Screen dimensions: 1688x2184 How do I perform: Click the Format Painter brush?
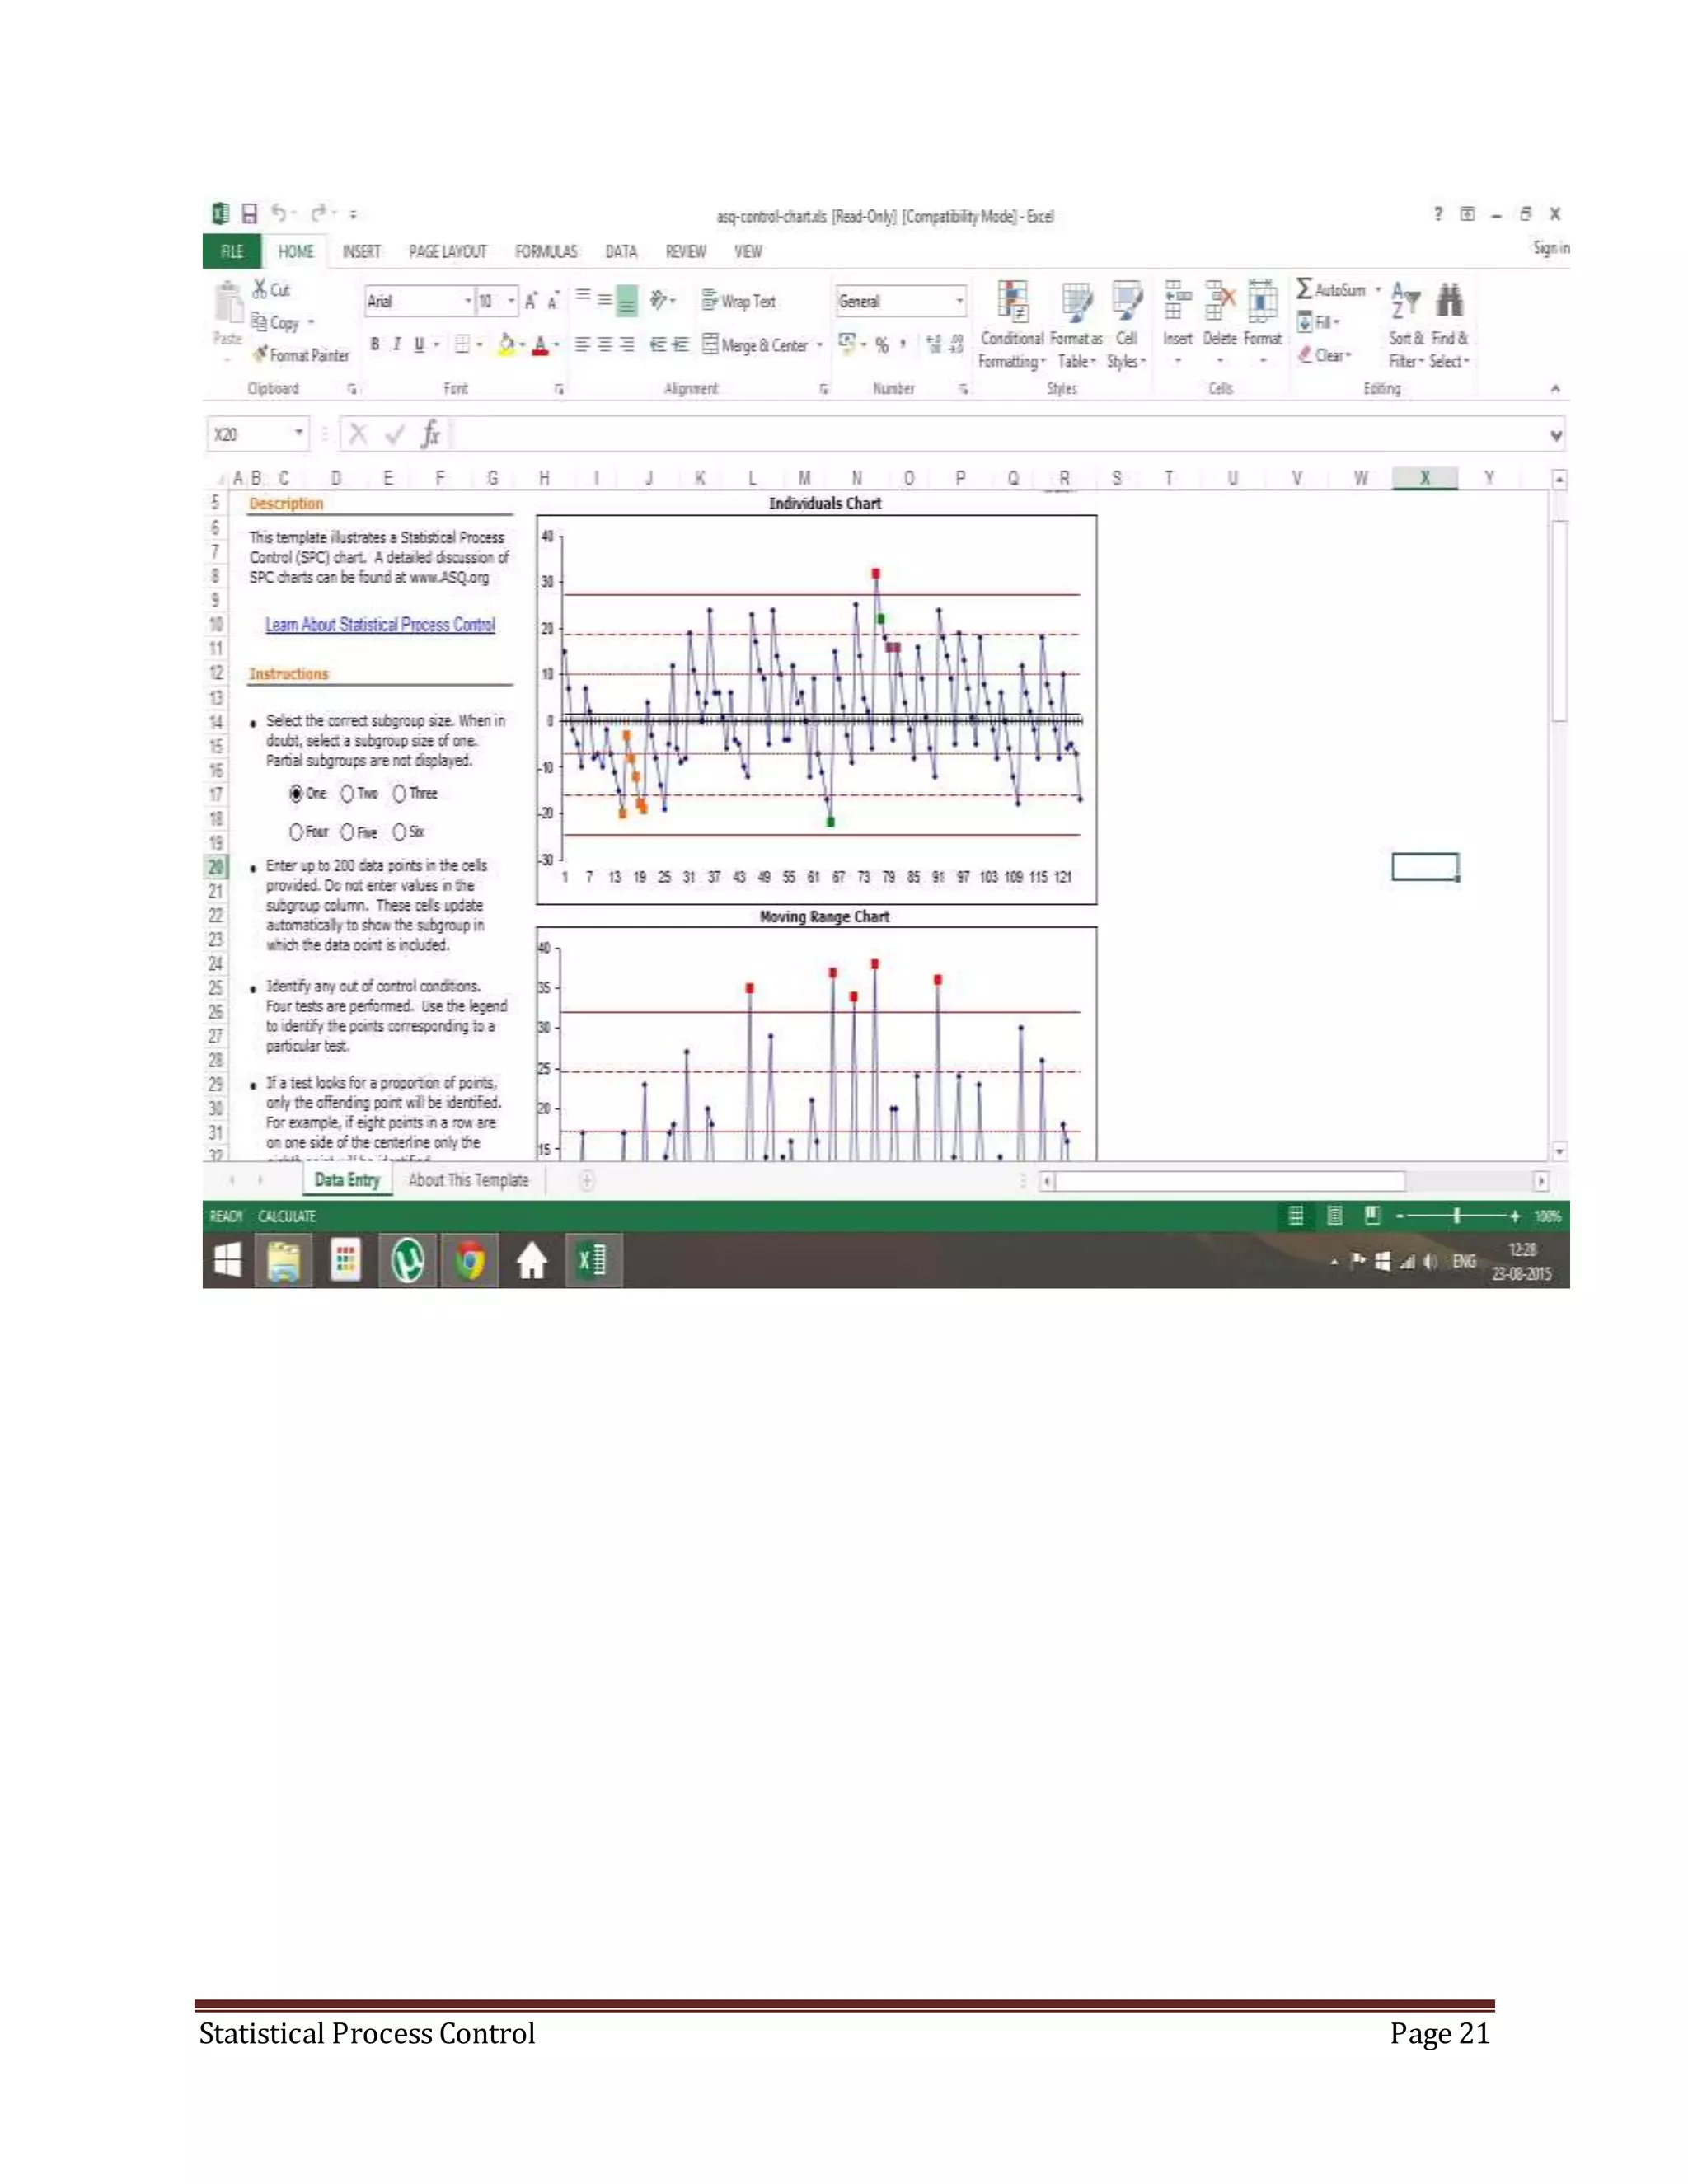260,354
